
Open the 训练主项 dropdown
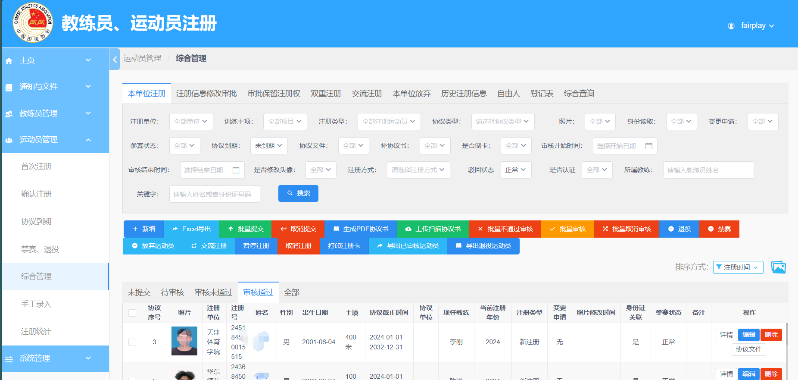[285, 122]
